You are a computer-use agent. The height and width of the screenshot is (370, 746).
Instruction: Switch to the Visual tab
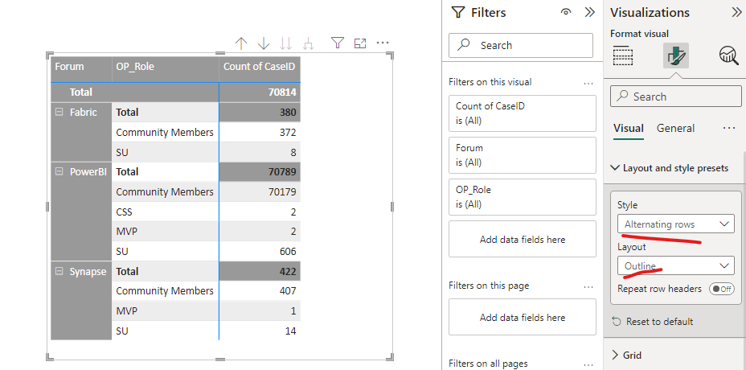pyautogui.click(x=629, y=128)
